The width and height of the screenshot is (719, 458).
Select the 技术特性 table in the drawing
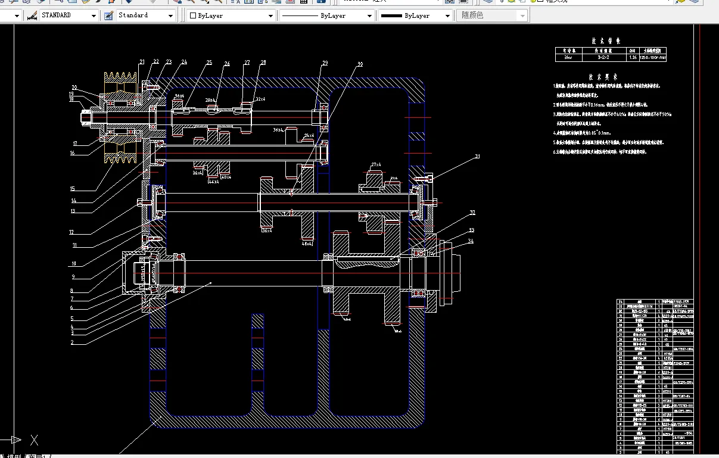611,54
